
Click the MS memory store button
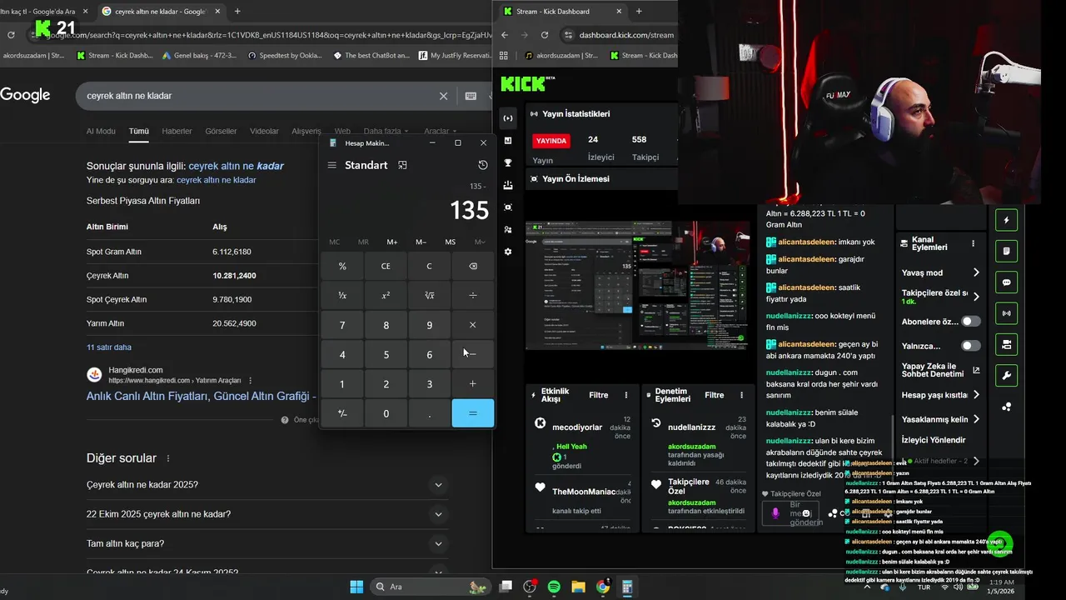pyautogui.click(x=450, y=242)
